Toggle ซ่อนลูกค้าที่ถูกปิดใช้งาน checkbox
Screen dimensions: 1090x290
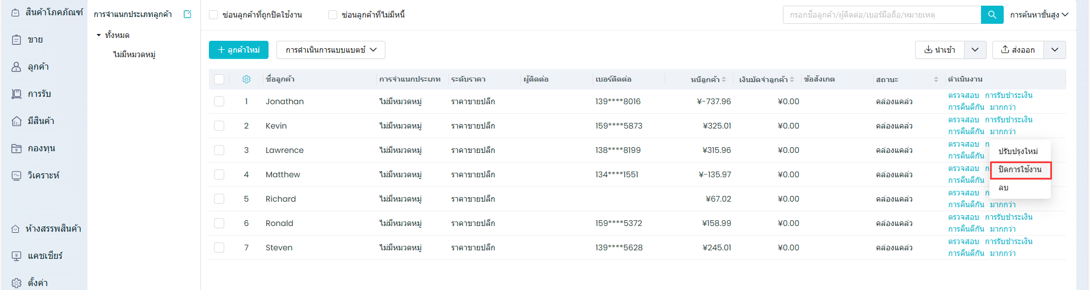pyautogui.click(x=213, y=15)
